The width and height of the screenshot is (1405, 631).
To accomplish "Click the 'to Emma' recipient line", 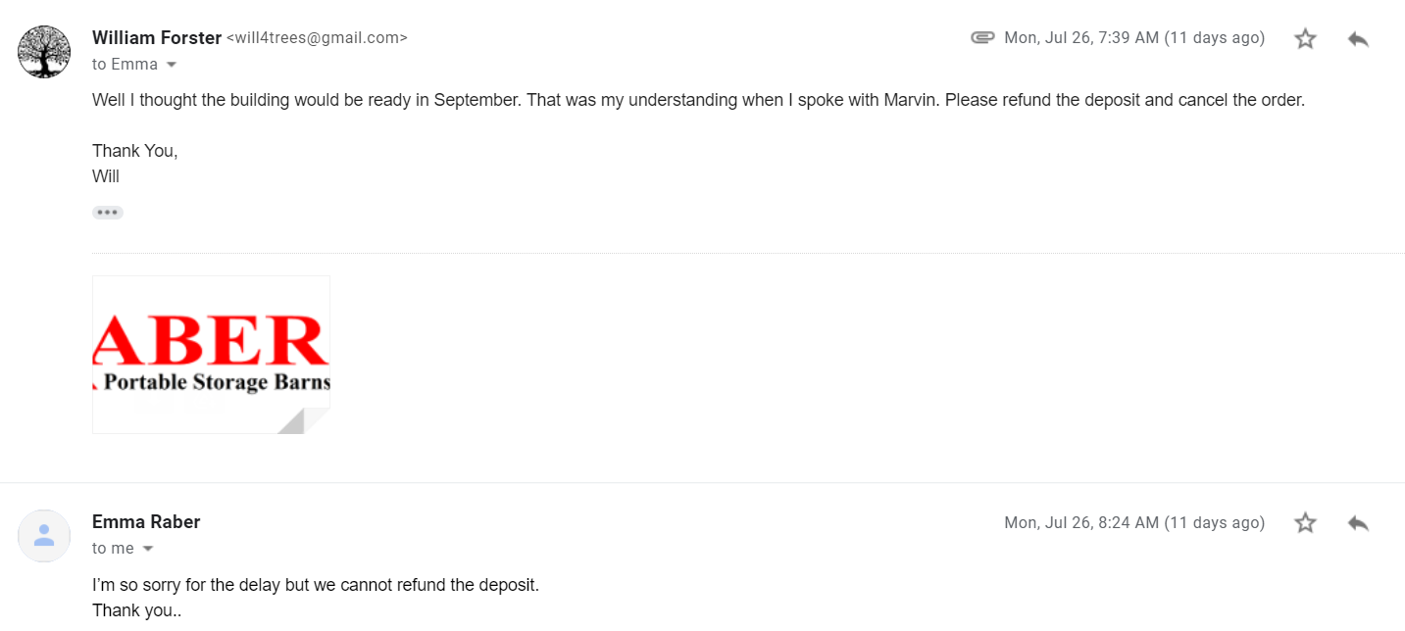I will (125, 65).
